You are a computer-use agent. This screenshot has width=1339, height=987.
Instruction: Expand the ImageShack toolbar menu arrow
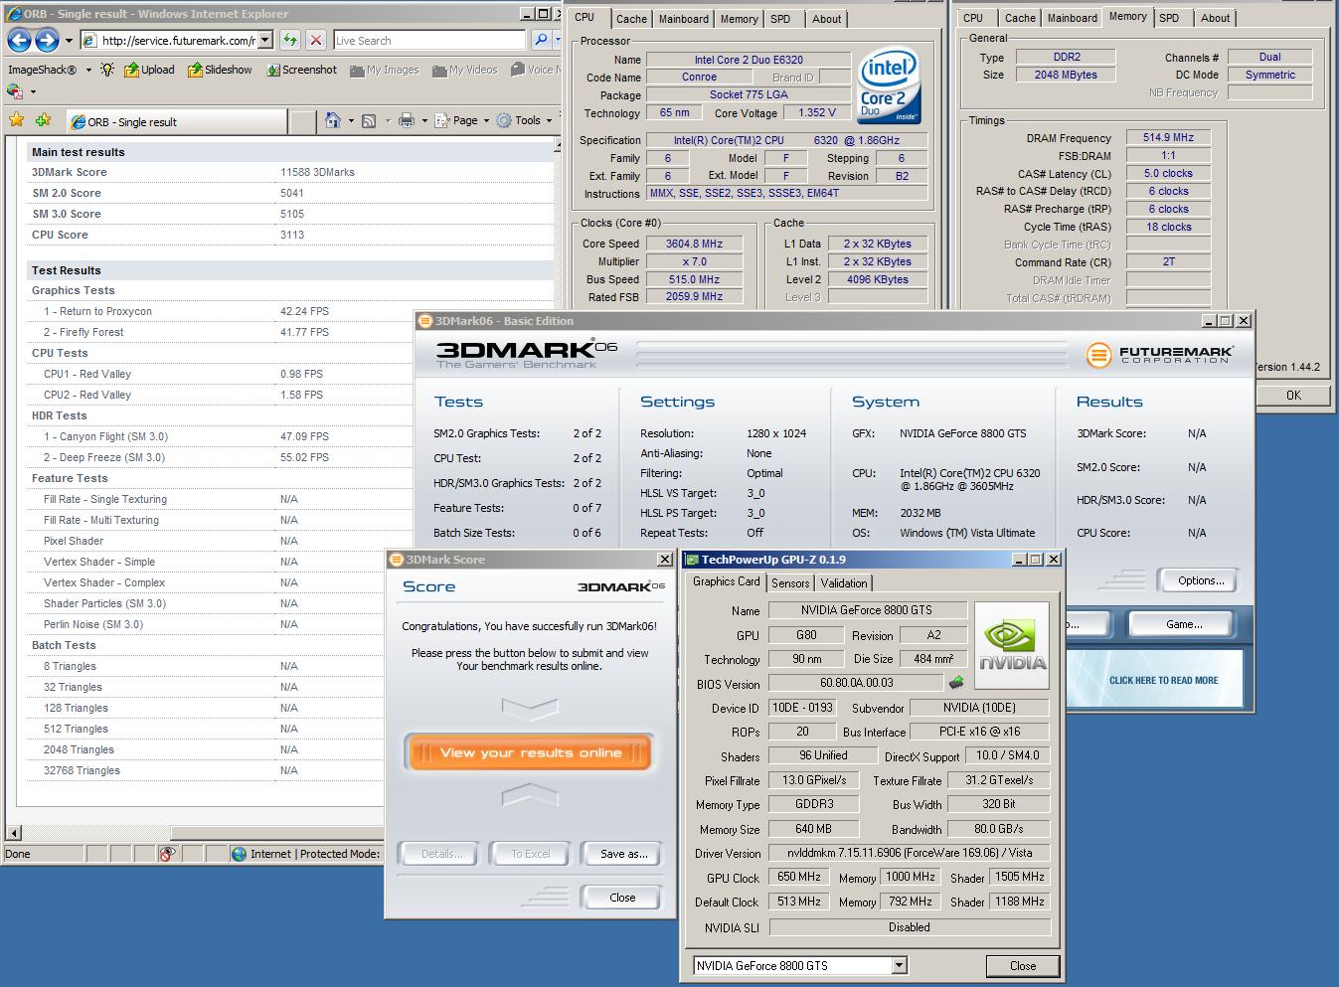88,70
